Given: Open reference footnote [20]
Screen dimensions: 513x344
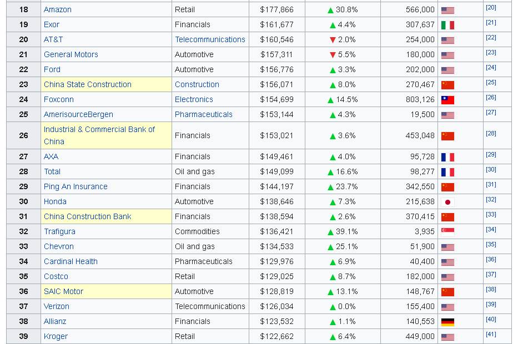Looking at the screenshot, I should pyautogui.click(x=491, y=8).
